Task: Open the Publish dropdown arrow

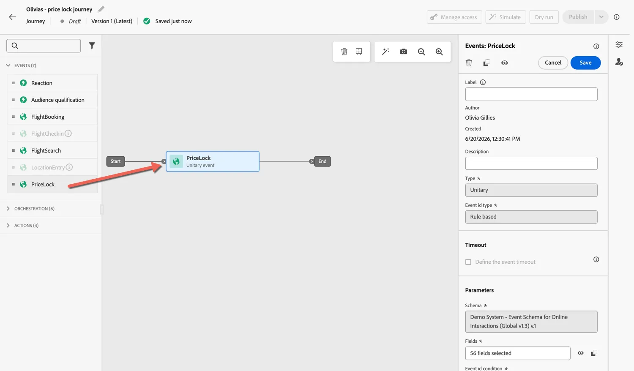Action: click(x=601, y=17)
